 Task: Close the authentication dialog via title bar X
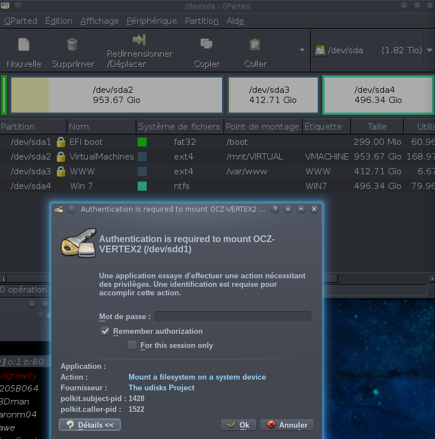pyautogui.click(x=314, y=209)
